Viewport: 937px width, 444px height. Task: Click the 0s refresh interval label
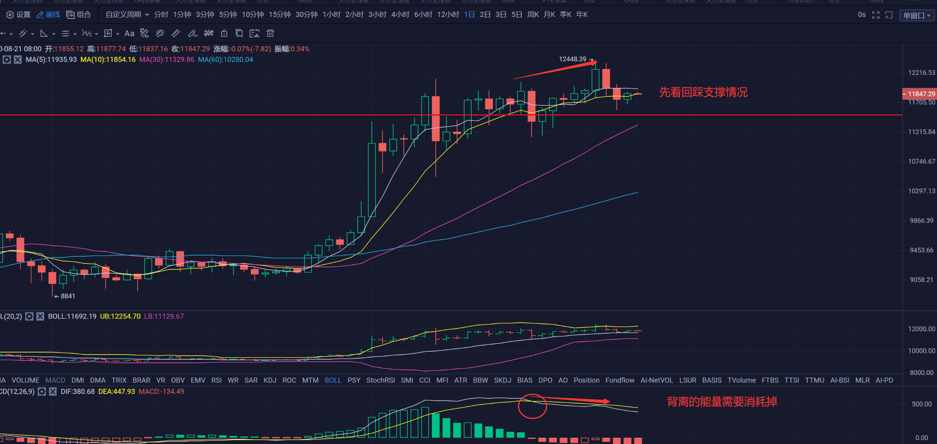(x=862, y=15)
